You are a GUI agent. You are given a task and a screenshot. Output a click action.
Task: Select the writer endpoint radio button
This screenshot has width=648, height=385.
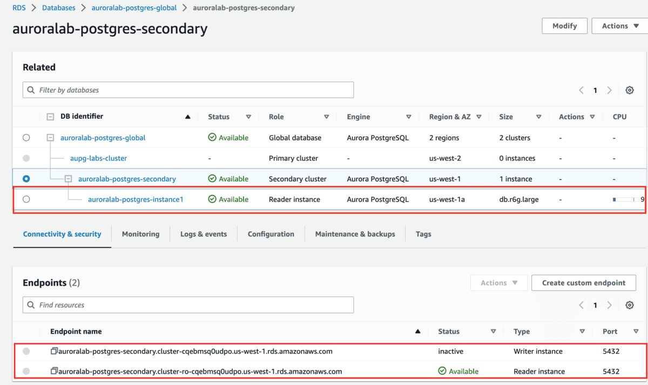click(26, 351)
